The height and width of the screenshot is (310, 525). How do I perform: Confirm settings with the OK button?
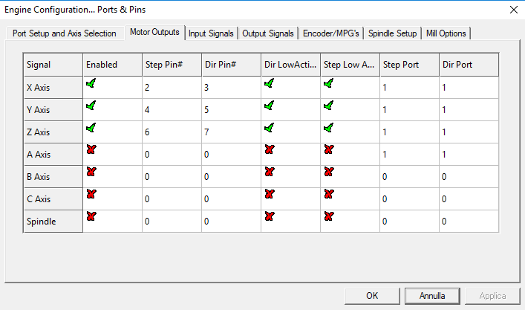(372, 296)
